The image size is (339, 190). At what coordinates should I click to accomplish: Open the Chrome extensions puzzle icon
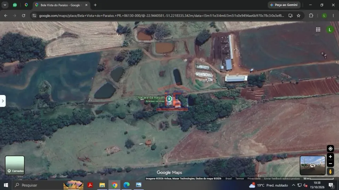311,15
